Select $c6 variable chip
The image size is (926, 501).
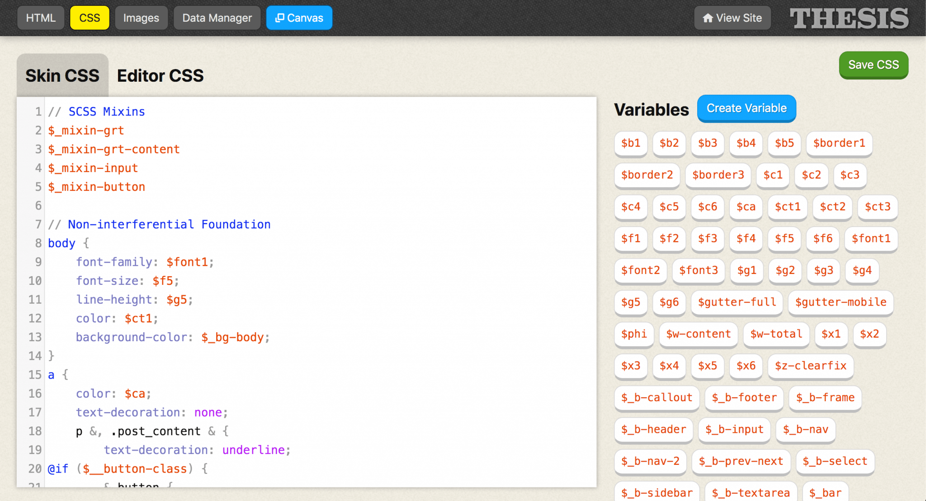(708, 207)
